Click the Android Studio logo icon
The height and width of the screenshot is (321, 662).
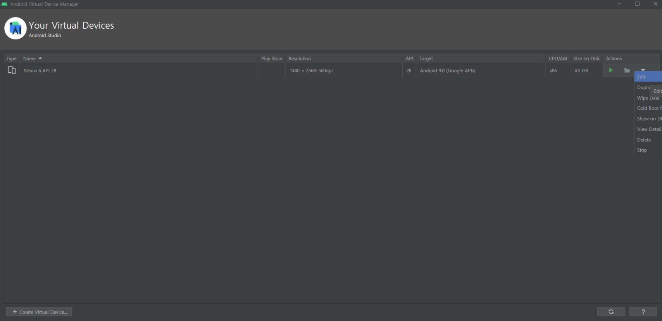point(16,28)
